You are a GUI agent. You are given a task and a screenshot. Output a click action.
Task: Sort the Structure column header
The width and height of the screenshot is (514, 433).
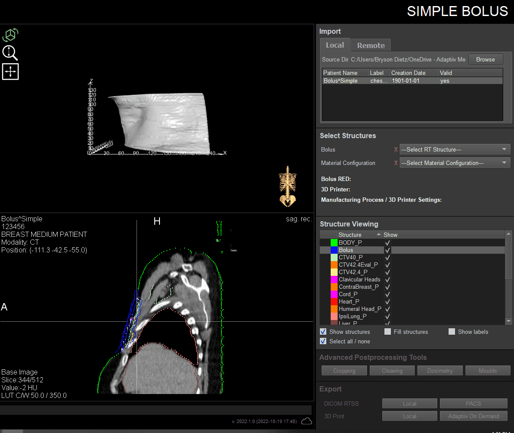(360, 235)
